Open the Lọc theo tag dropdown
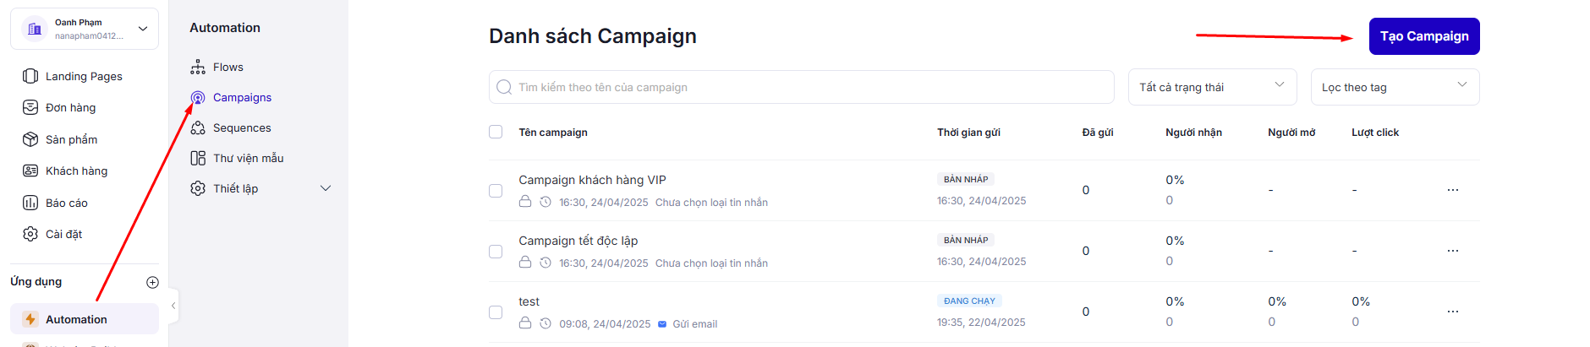1590x347 pixels. (x=1395, y=87)
